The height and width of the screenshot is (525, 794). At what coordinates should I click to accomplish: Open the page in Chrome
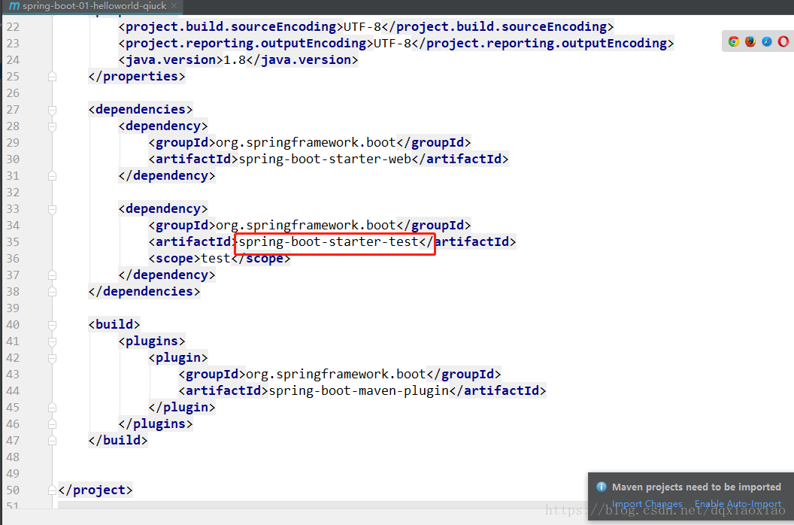pos(733,41)
